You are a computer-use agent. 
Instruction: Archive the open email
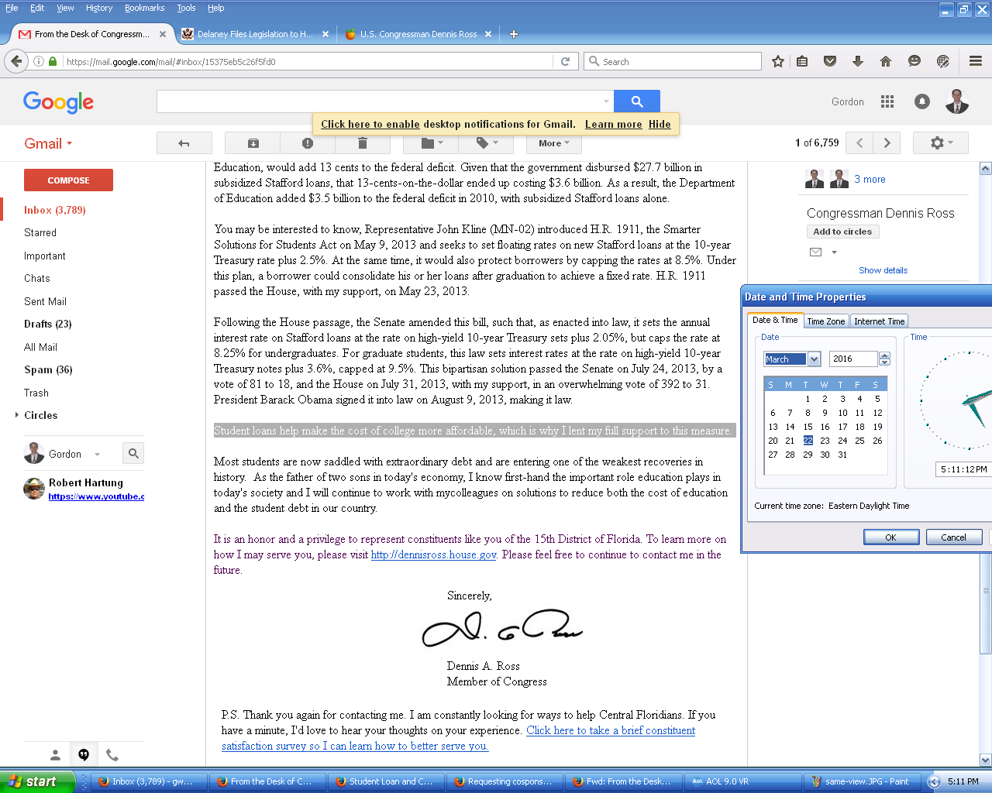tap(253, 143)
